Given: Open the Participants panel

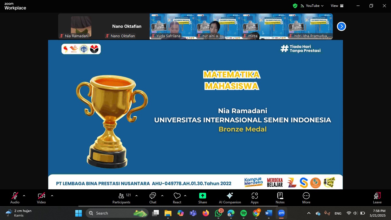Looking at the screenshot, I should coord(121,198).
